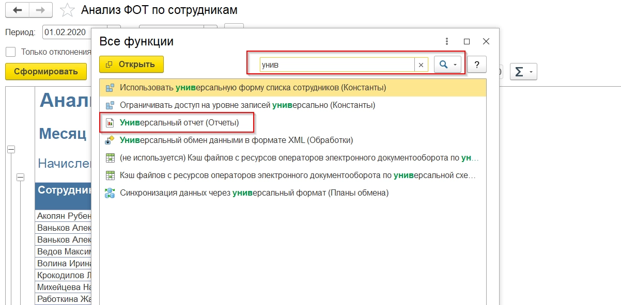Image resolution: width=621 pixels, height=305 pixels.
Task: Click the Открыть button
Action: pos(131,65)
